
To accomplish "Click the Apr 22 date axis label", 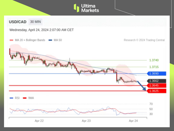I will coord(39,121).
